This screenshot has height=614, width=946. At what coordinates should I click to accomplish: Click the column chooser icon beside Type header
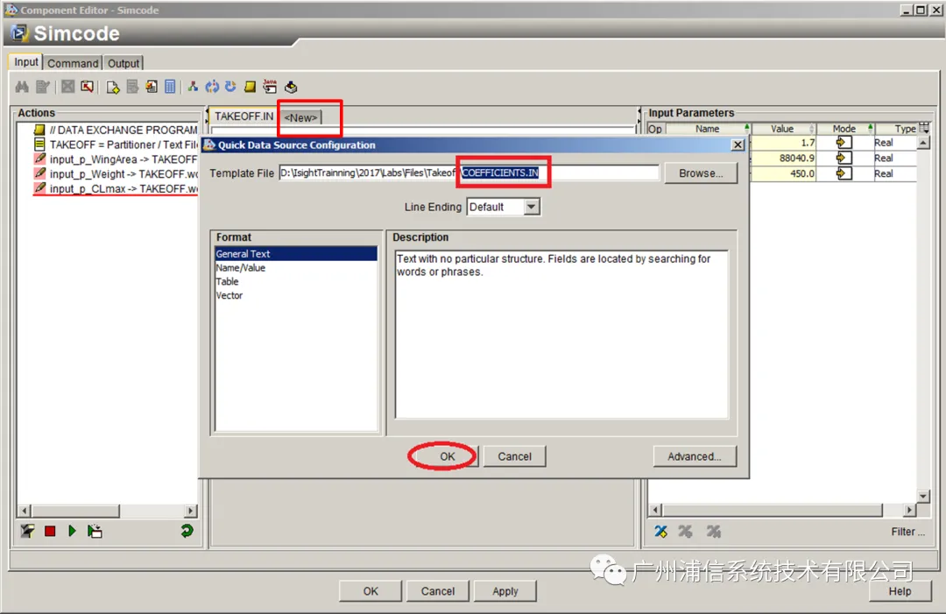coord(924,128)
